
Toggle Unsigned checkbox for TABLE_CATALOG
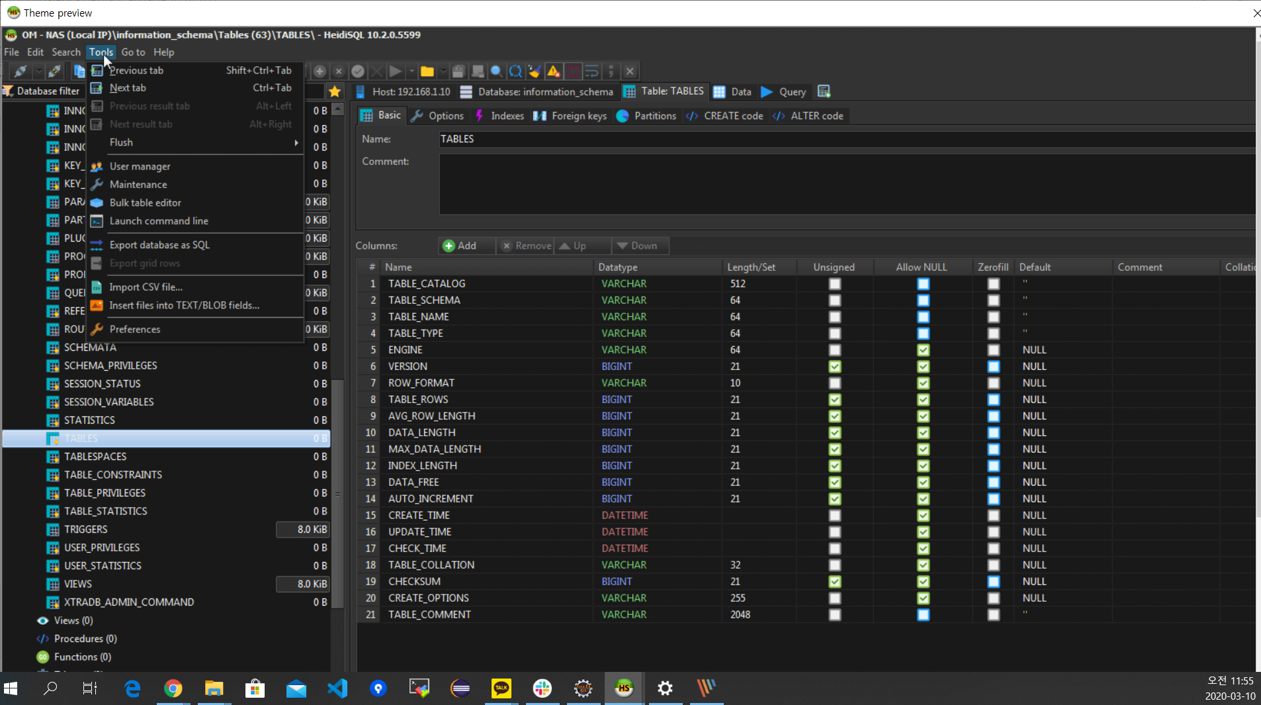(835, 284)
